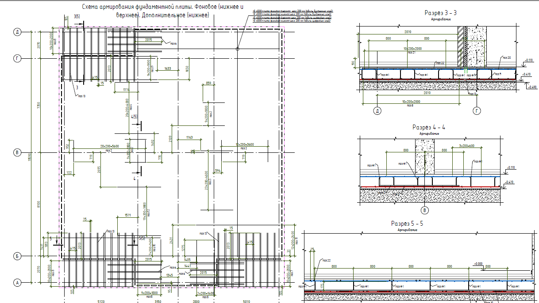Select the '722' dimension value

(69, 173)
